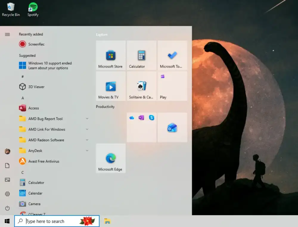Open ScreenRec from Recently added
Image resolution: width=298 pixels, height=227 pixels.
pyautogui.click(x=36, y=44)
